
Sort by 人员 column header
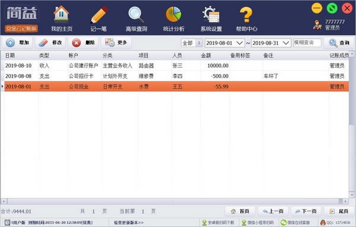pos(177,56)
